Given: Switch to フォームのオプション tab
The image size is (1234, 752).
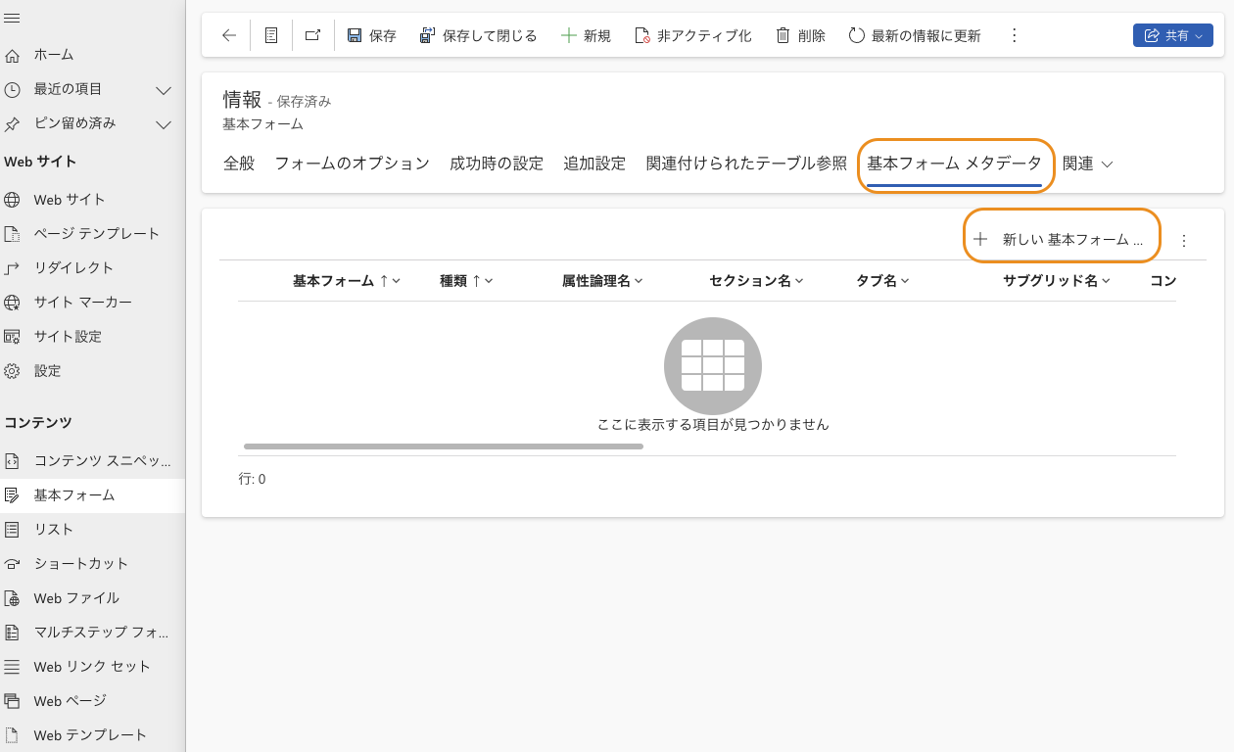Looking at the screenshot, I should tap(352, 164).
